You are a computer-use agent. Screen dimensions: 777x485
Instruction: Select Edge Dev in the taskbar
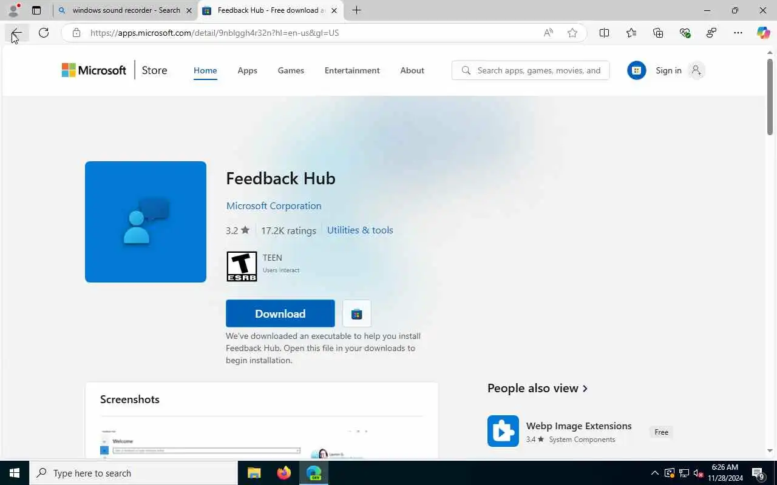(x=314, y=473)
